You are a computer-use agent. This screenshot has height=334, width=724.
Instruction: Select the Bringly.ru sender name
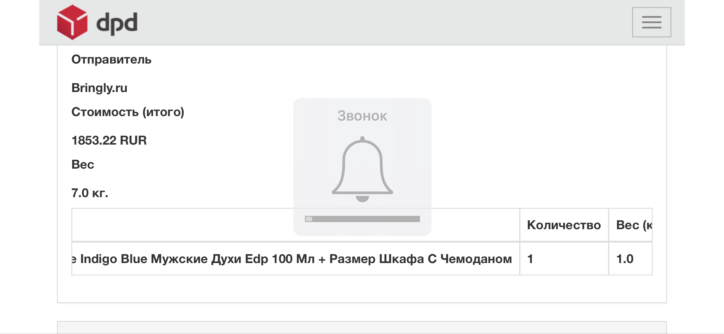(x=99, y=88)
